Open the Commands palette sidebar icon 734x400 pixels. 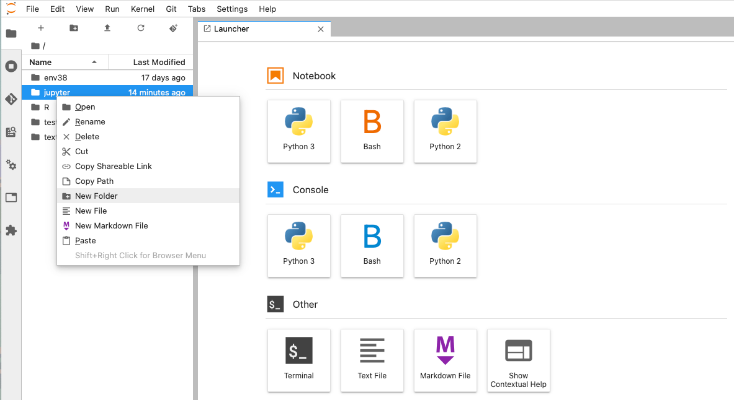11,133
